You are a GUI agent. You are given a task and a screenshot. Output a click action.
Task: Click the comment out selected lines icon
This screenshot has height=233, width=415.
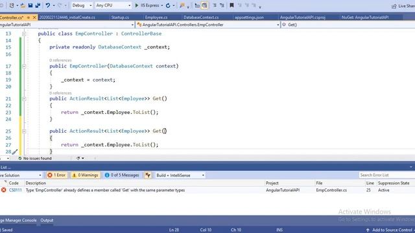point(215,5)
